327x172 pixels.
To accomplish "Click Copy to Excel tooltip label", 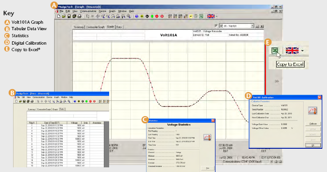I will (290, 65).
